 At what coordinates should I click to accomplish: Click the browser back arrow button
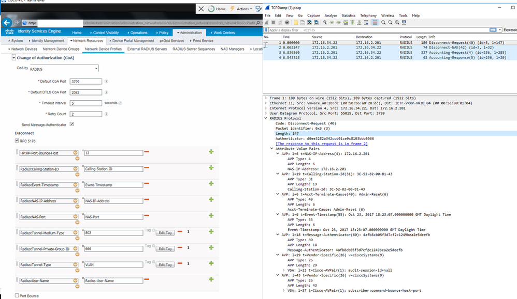tap(7, 23)
